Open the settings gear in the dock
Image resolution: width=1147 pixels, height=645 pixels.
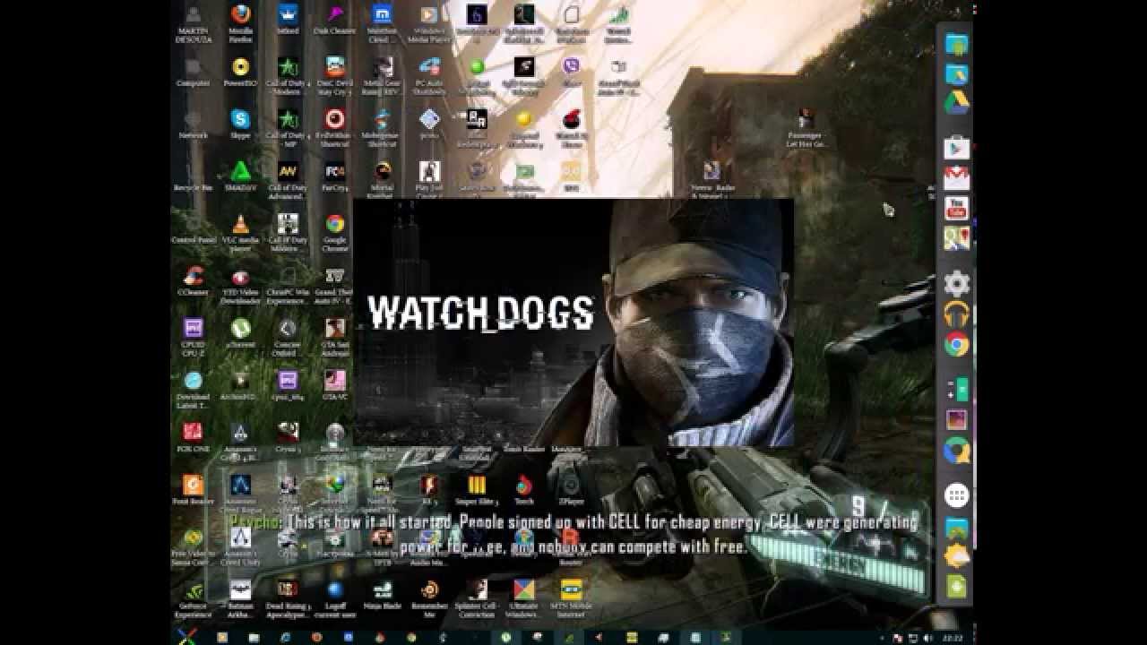(x=956, y=284)
